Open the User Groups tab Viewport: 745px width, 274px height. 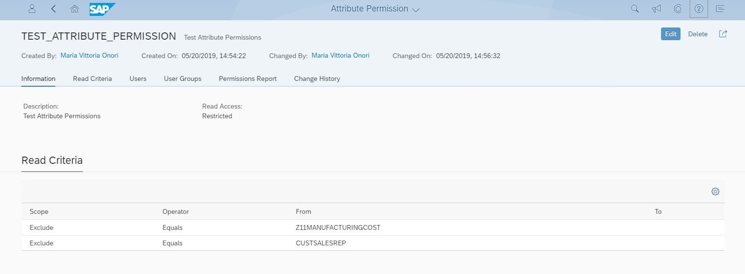click(183, 79)
